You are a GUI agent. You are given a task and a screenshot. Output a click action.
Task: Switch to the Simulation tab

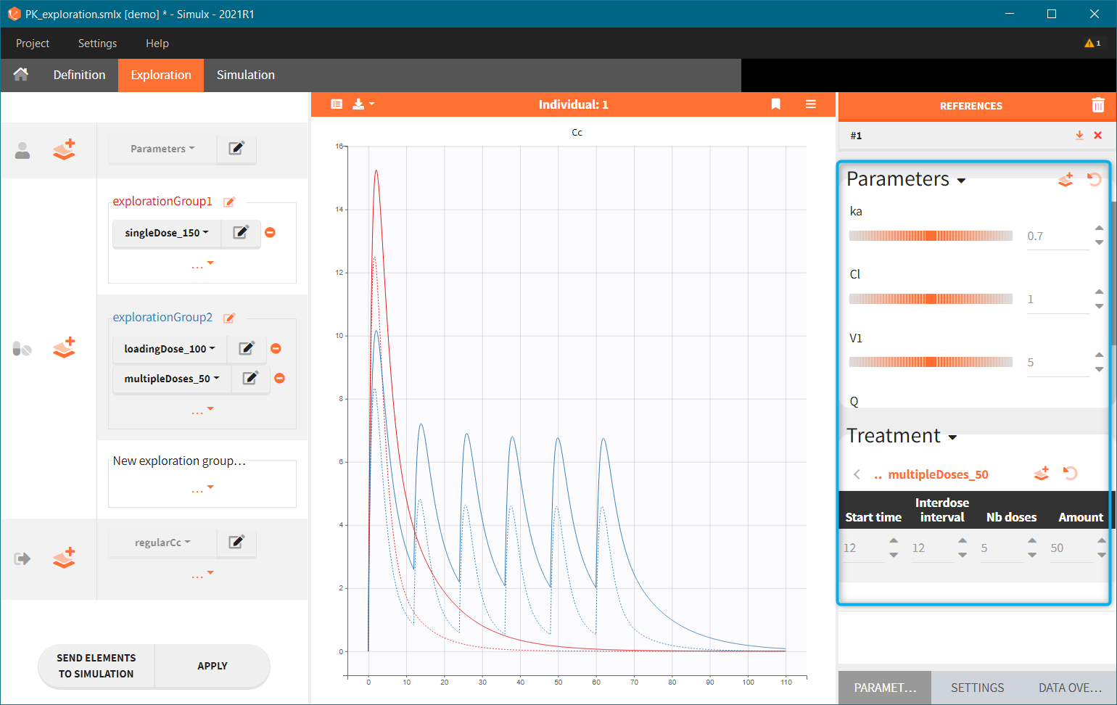point(245,75)
